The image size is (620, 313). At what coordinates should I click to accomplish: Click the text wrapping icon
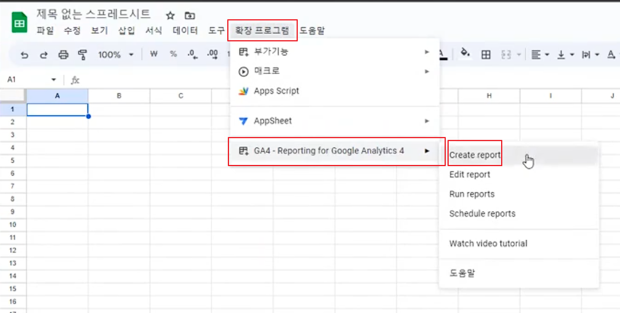[x=586, y=55]
